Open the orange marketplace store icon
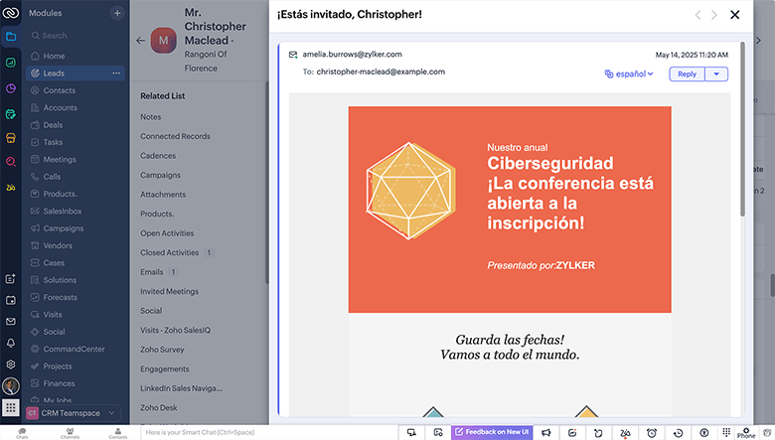The width and height of the screenshot is (775, 440). click(10, 138)
